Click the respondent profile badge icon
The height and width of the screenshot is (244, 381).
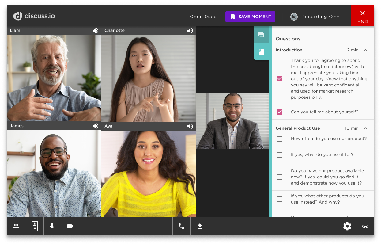[34, 226]
